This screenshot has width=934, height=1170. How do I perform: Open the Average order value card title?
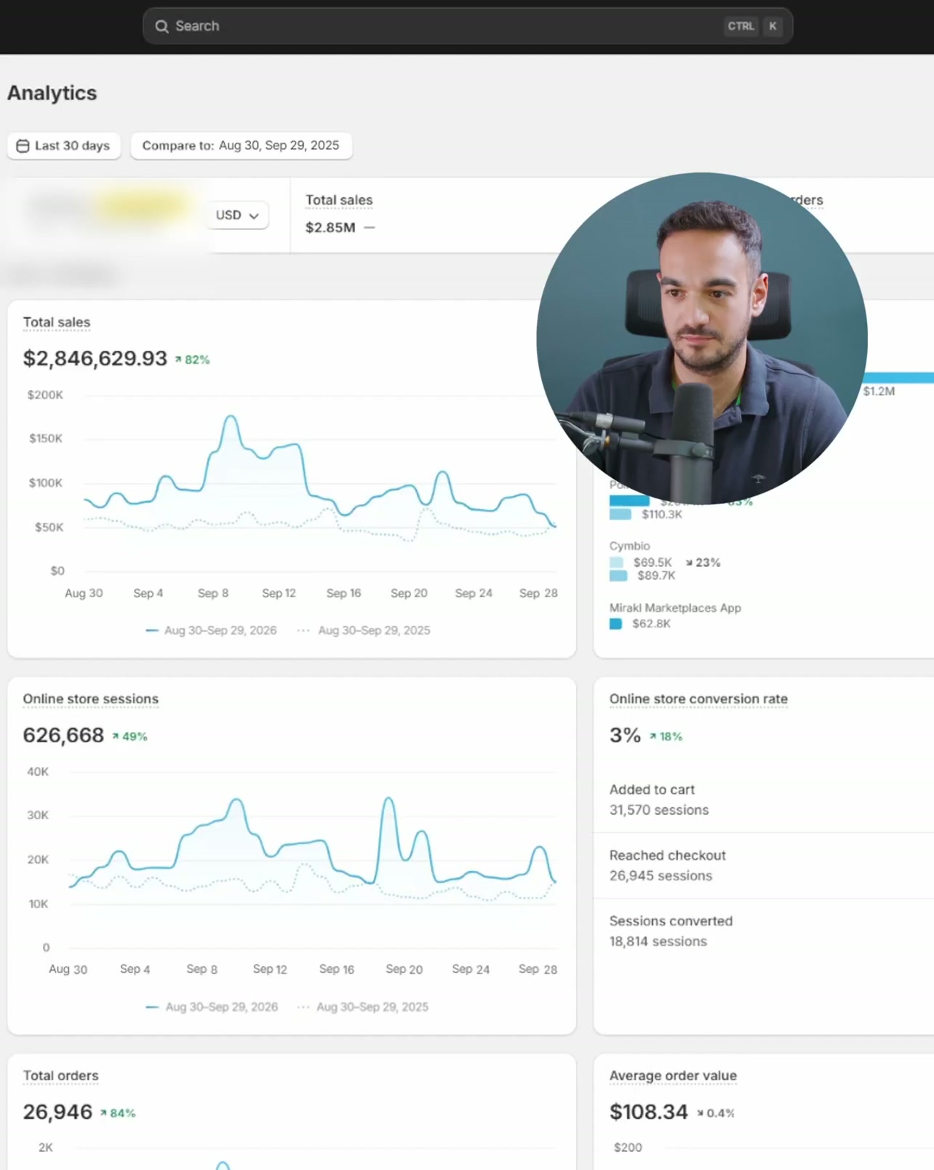pos(673,1075)
